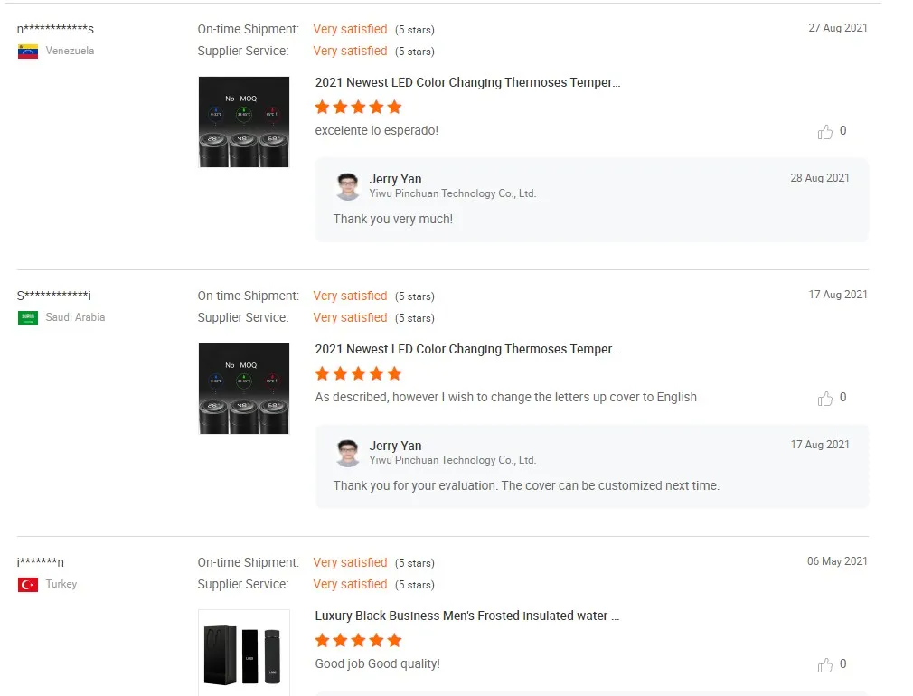Open LED Thermoses product link in first review
The height and width of the screenshot is (696, 913).
467,83
